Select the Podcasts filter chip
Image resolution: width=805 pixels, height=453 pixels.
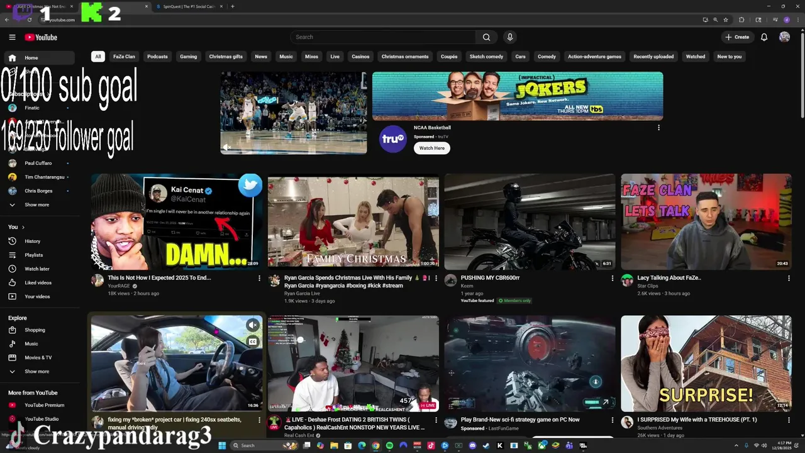coord(157,57)
